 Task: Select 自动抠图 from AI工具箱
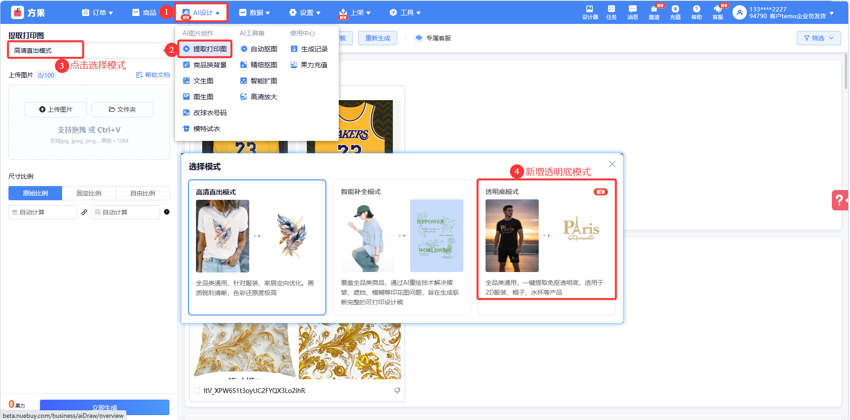pos(259,49)
